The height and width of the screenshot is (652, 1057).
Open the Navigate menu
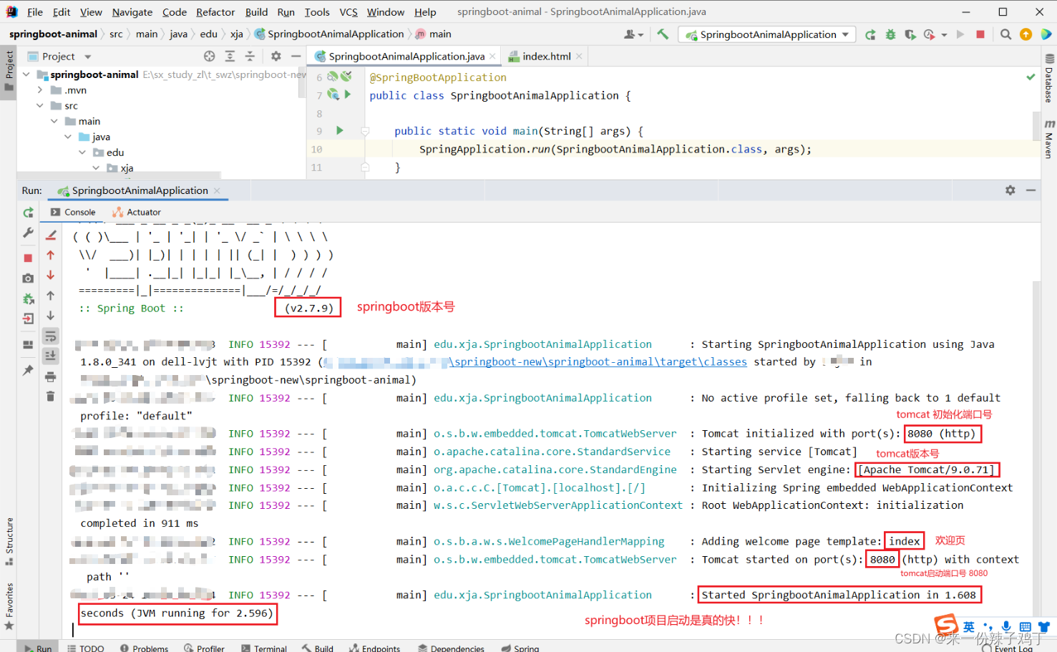point(132,12)
